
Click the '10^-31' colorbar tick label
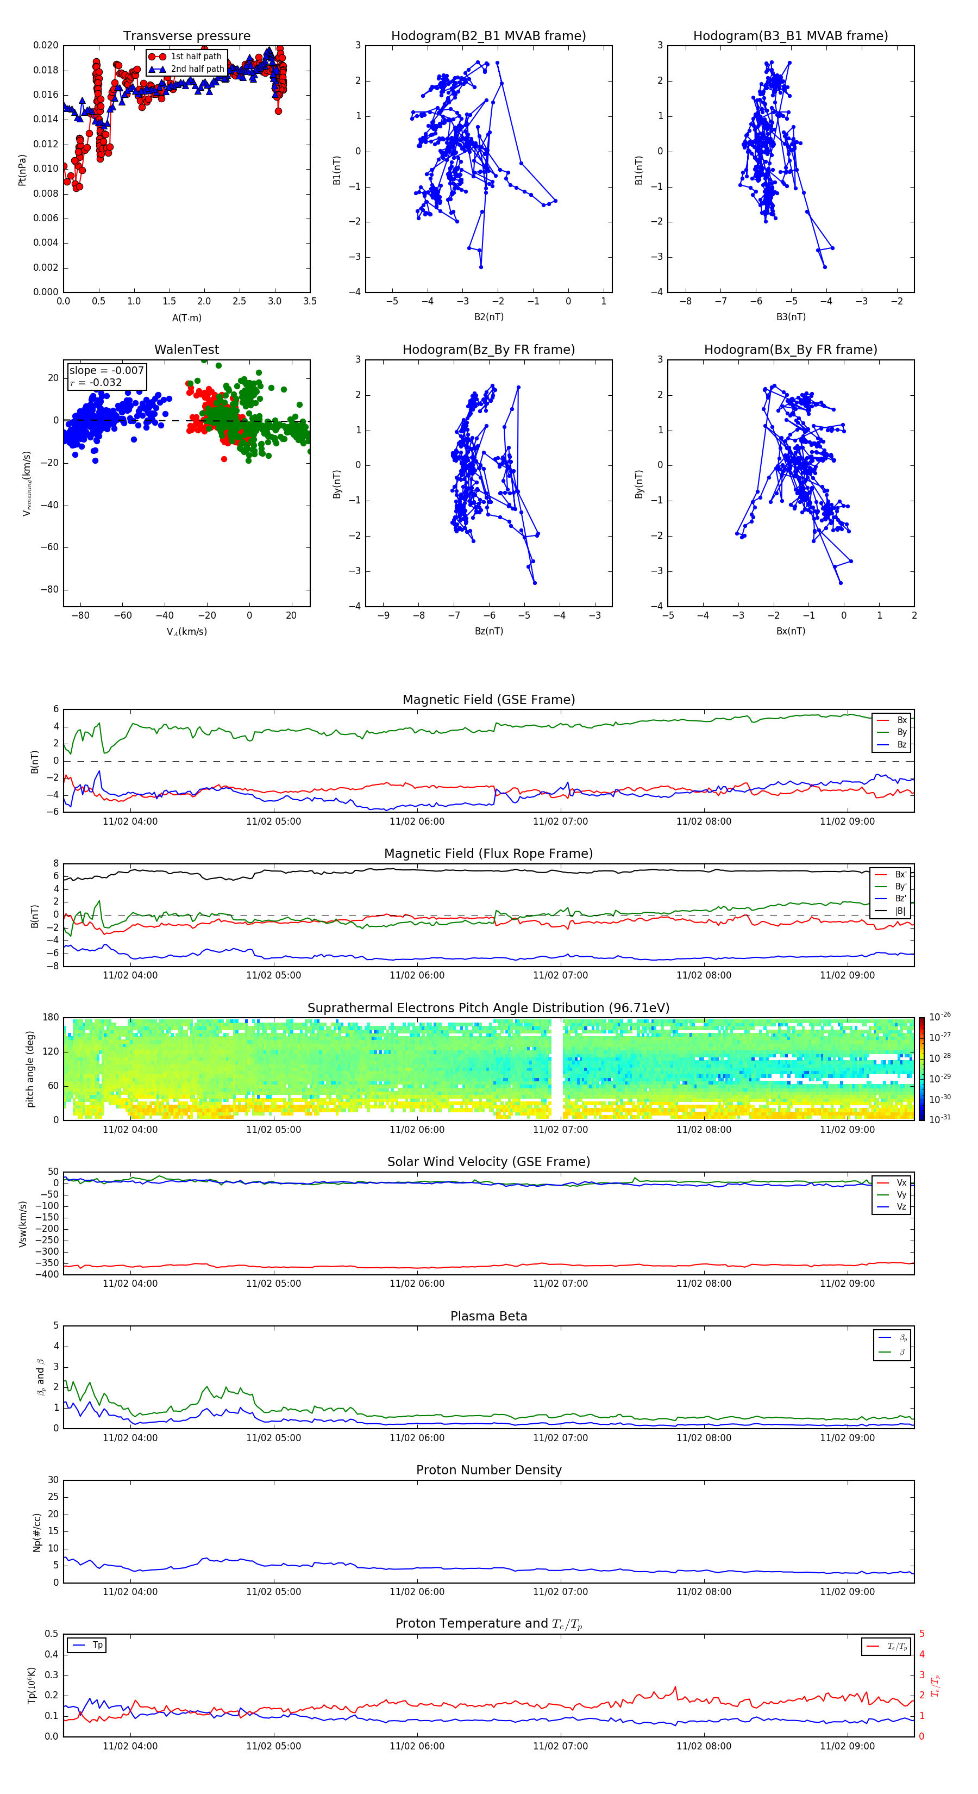click(940, 1119)
